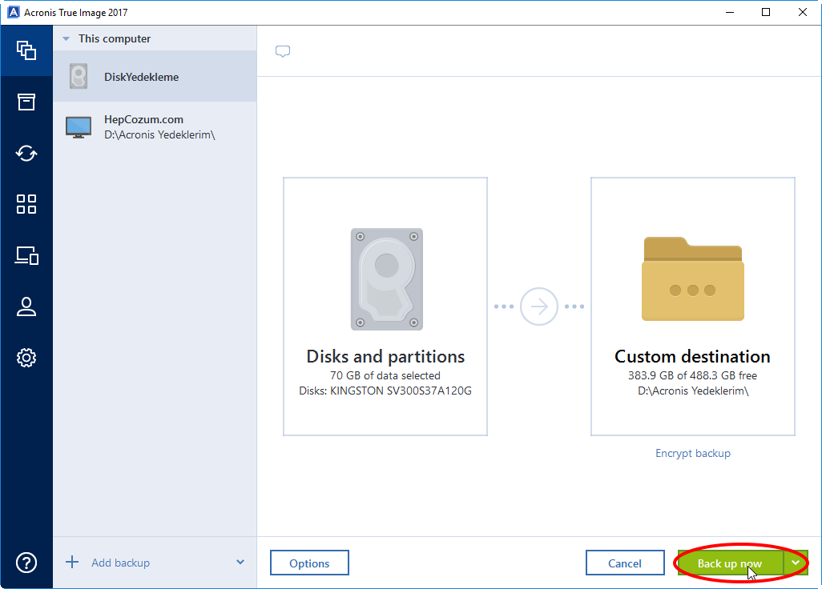Click the destination folder icon
The image size is (822, 589).
692,279
